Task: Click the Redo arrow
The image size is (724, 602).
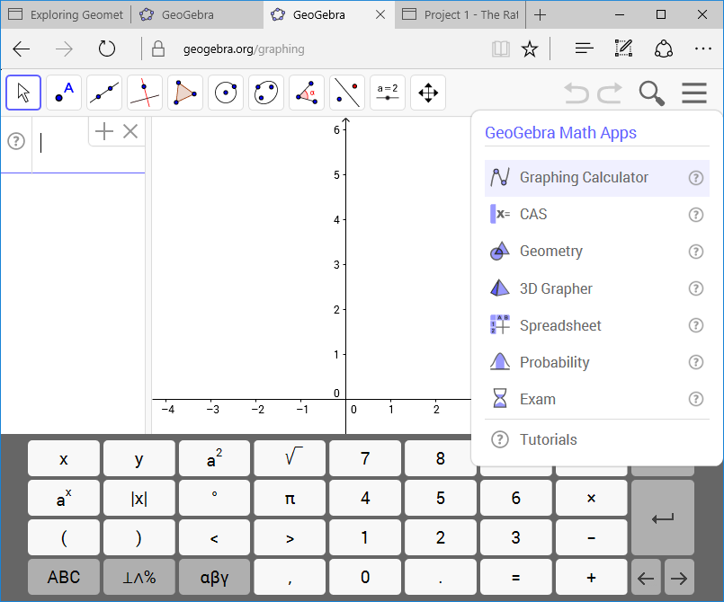Action: [x=610, y=93]
